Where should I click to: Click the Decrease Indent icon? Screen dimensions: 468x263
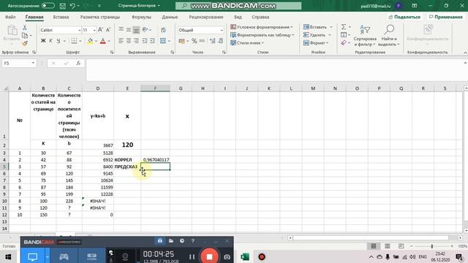(x=145, y=41)
